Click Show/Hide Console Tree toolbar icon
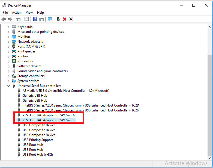 (x=18, y=19)
